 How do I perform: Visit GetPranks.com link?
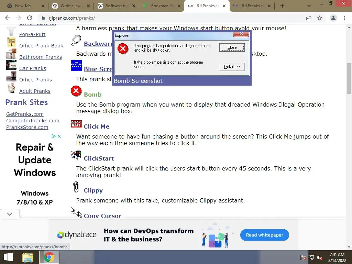pyautogui.click(x=25, y=114)
